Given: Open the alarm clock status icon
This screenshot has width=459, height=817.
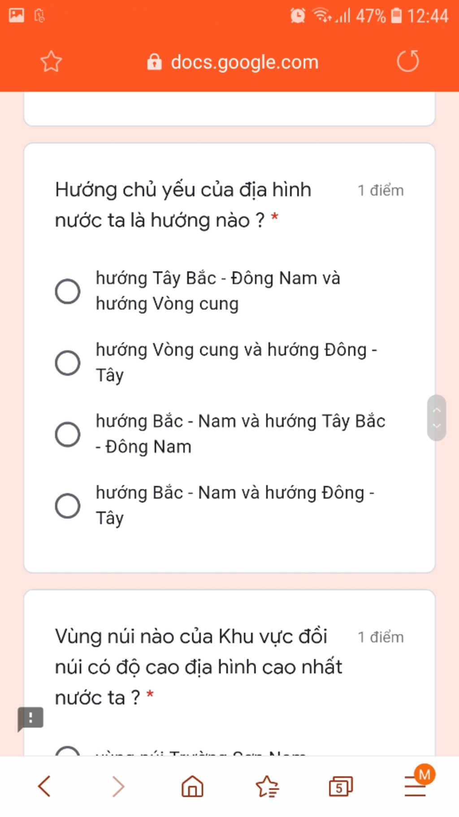Looking at the screenshot, I should 298,16.
